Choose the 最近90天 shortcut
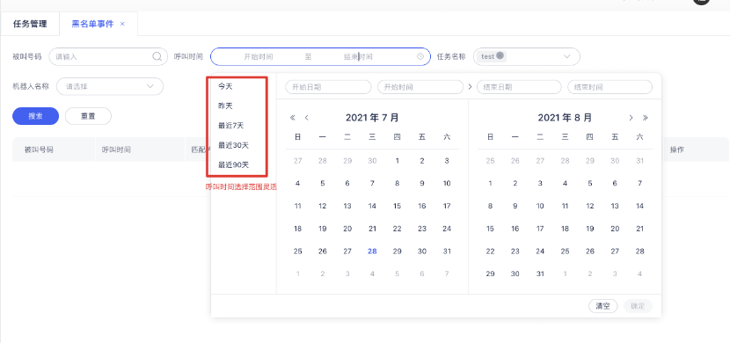Viewport: 730px width, 343px height. pos(233,164)
